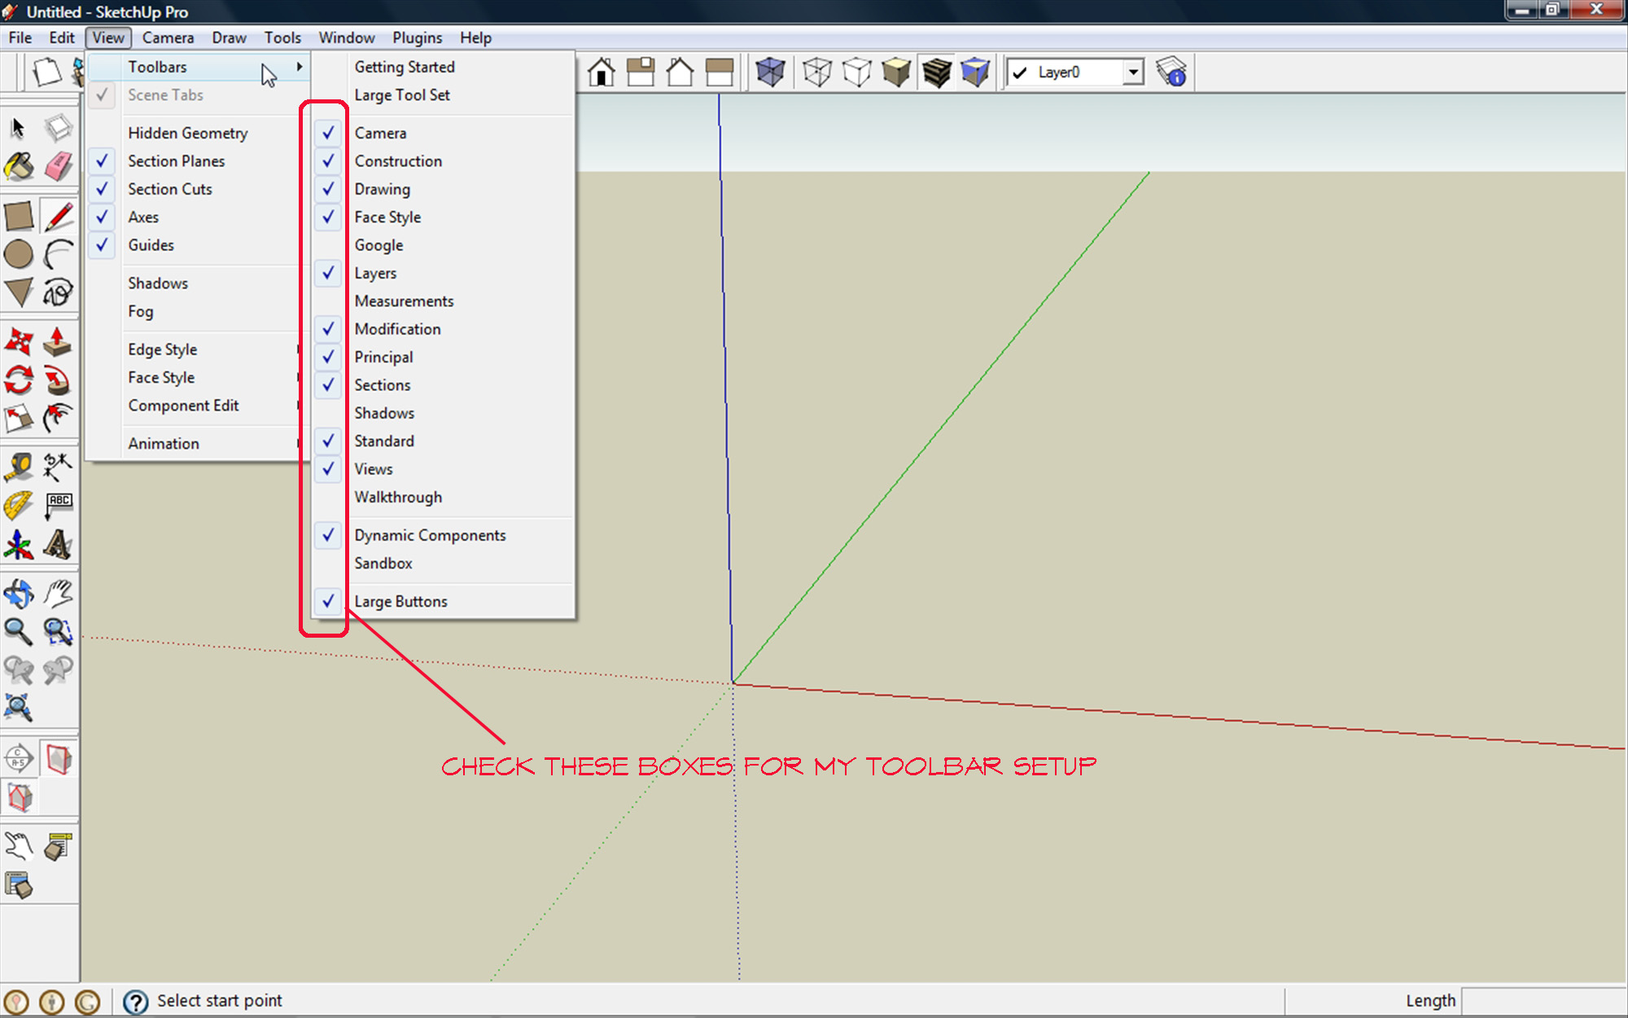The height and width of the screenshot is (1018, 1628).
Task: Uncheck the Camera toolbar option
Action: tap(380, 133)
